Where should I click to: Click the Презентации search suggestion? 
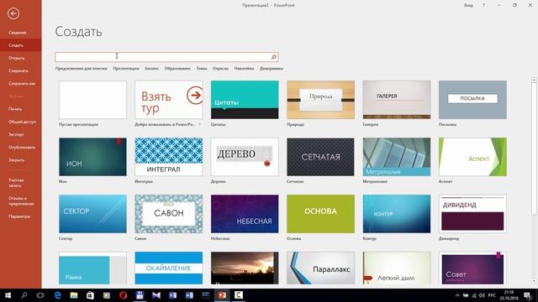pos(126,69)
